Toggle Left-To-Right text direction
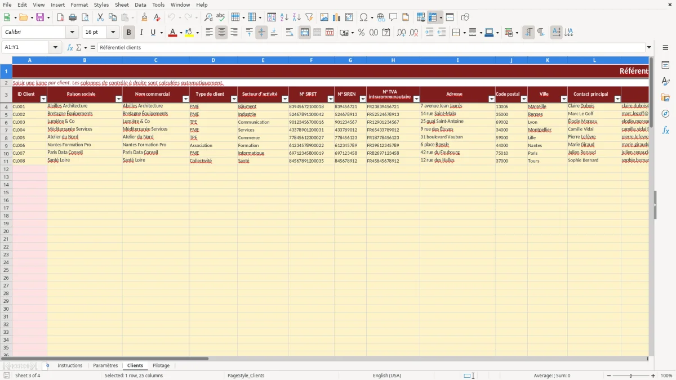The width and height of the screenshot is (676, 380). pos(528,33)
